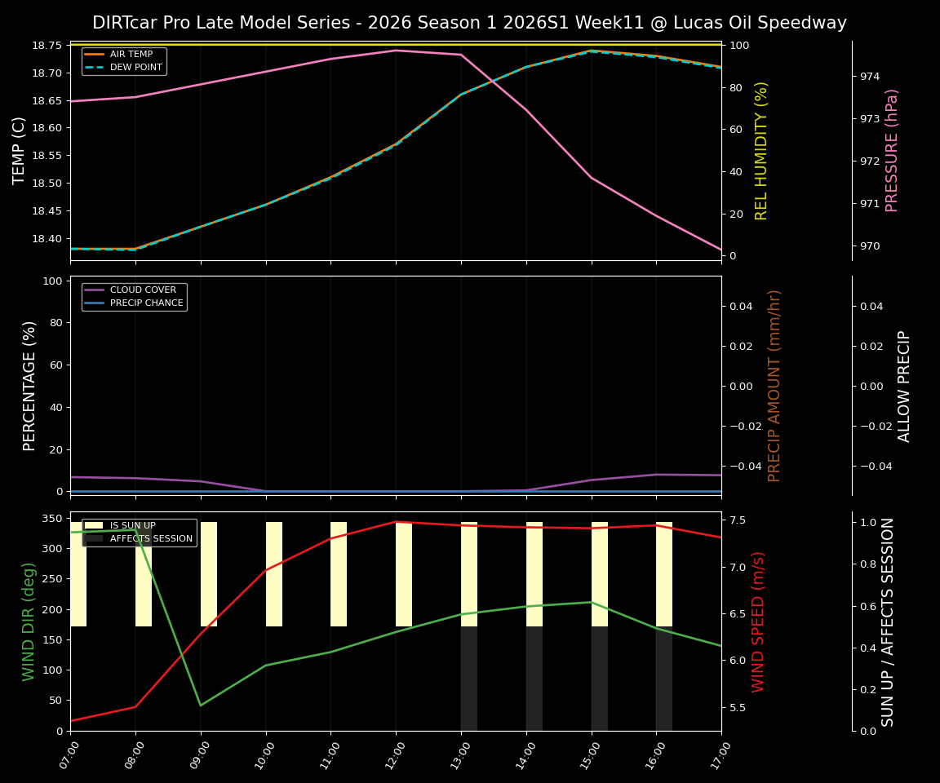Select the blue PRECIP CHANCE legend swatch
Screen dimensions: 940x783
(94, 302)
